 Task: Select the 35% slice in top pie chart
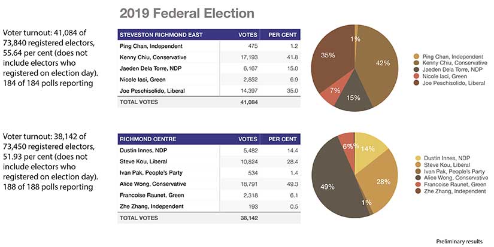click(332, 60)
